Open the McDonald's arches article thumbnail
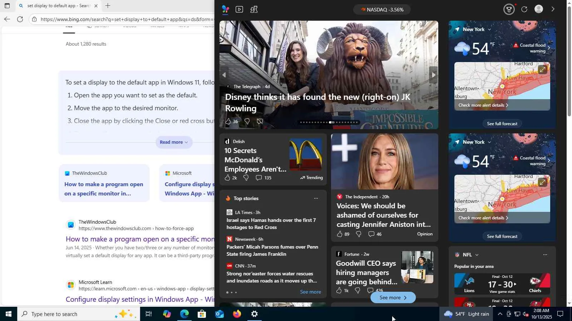 [x=306, y=154]
